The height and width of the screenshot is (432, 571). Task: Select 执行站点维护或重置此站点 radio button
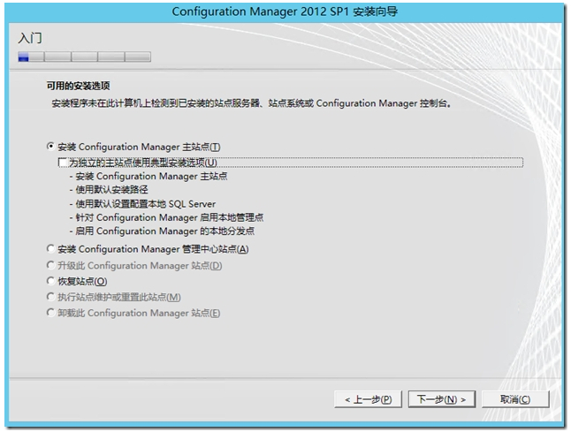coord(50,297)
